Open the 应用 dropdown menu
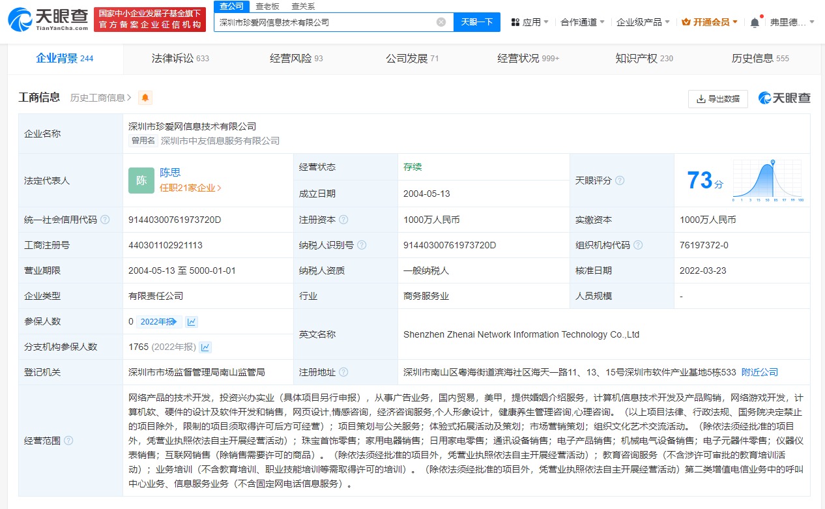This screenshot has height=509, width=825. (530, 22)
